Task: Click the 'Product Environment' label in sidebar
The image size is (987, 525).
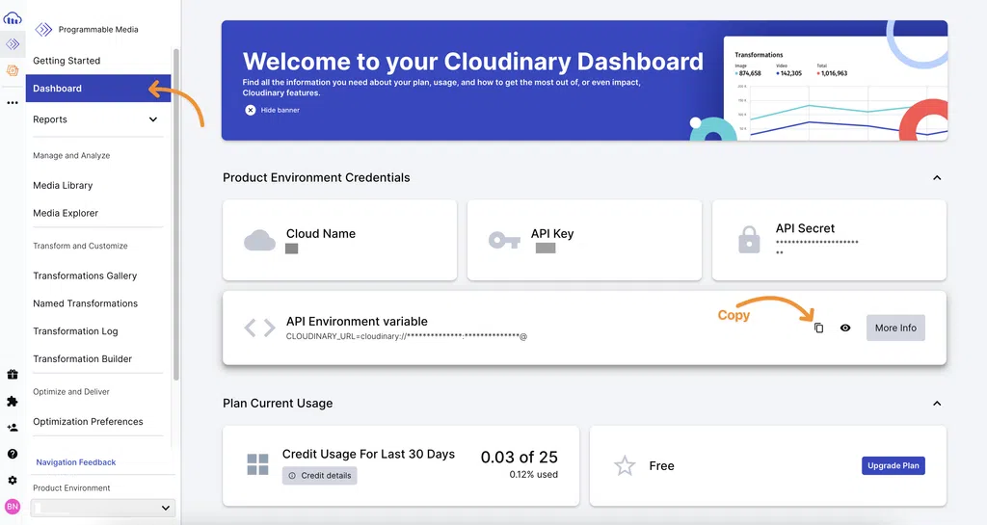Action: pyautogui.click(x=71, y=487)
